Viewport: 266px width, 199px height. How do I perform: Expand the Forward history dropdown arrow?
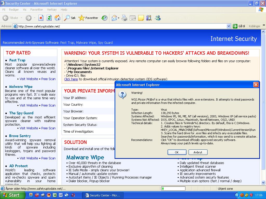click(35, 18)
